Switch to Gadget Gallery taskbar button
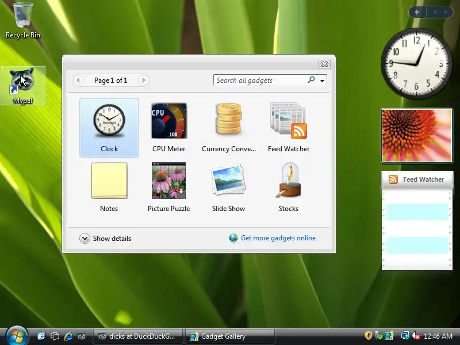 click(x=230, y=336)
